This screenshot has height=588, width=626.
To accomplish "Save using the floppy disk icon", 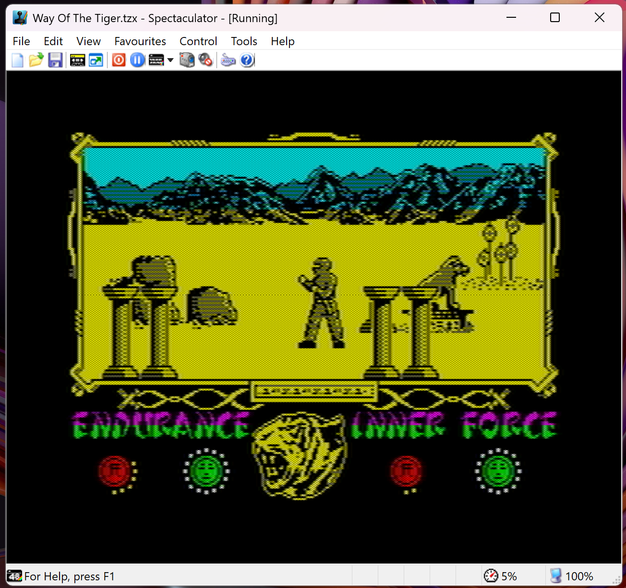I will 55,61.
